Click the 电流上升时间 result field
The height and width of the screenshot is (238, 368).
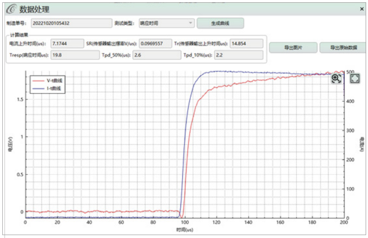[x=67, y=44]
